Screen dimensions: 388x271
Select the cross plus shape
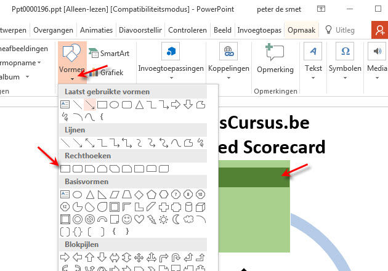click(x=164, y=207)
